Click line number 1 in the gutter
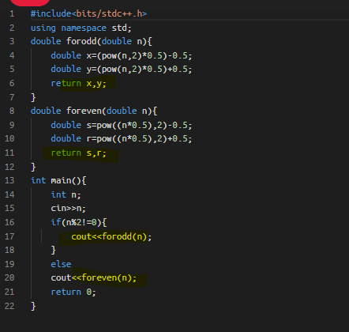349x332 pixels. point(12,13)
